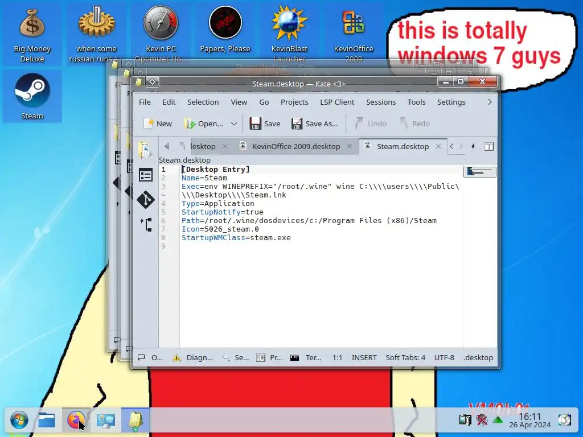Close the Steam.desktop tab
This screenshot has height=437, width=583.
point(438,146)
